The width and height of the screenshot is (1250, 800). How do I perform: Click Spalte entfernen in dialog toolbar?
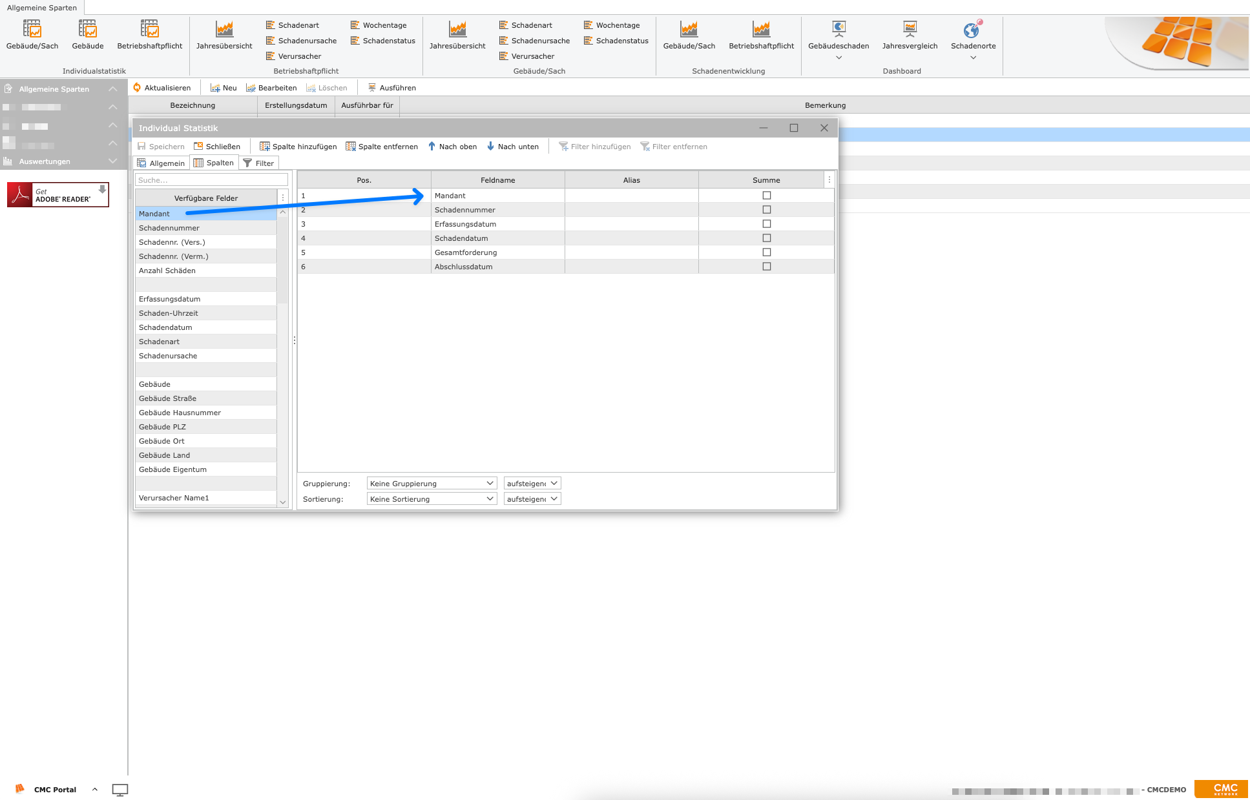(382, 147)
